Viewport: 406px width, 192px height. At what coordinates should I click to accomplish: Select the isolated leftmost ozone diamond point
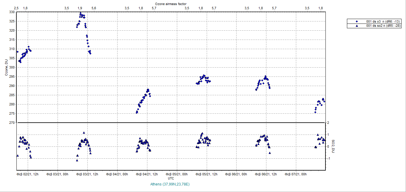click(x=18, y=52)
